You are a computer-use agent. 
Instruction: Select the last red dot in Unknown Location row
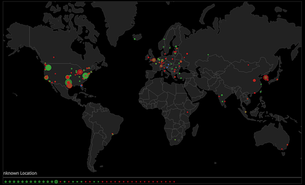[x=174, y=181]
